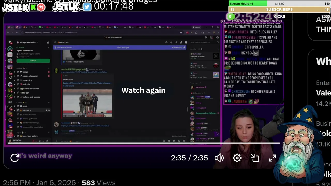The image size is (331, 186).
Task: Expand threads arrow beside news channel
Action: [15, 106]
